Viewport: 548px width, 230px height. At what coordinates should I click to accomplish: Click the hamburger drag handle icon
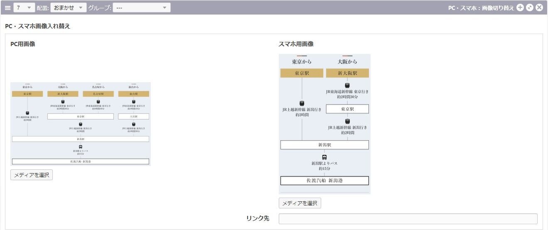[x=7, y=7]
